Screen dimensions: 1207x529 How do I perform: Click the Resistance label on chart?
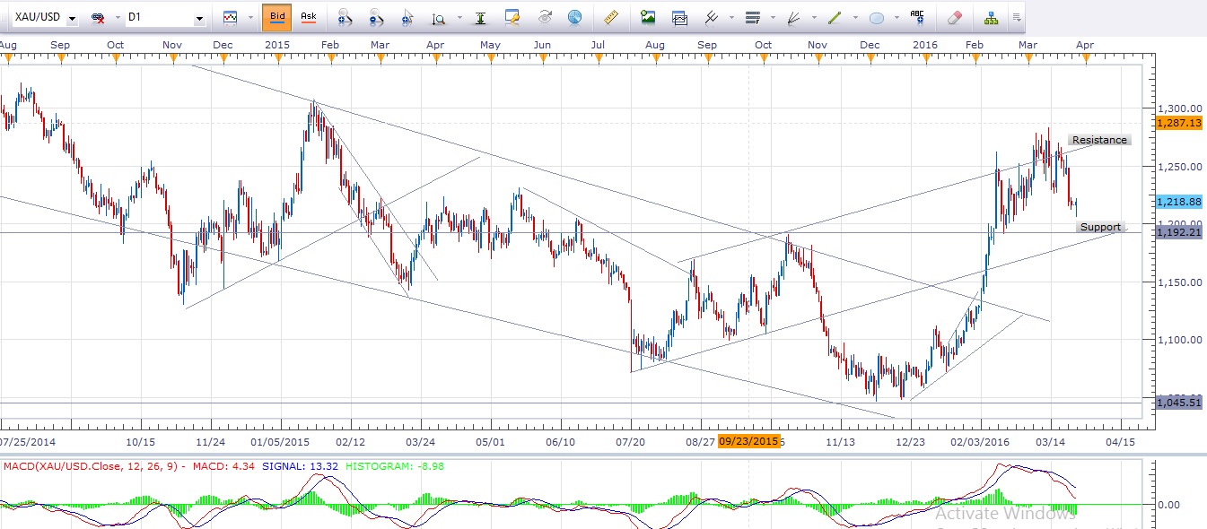(x=1098, y=141)
